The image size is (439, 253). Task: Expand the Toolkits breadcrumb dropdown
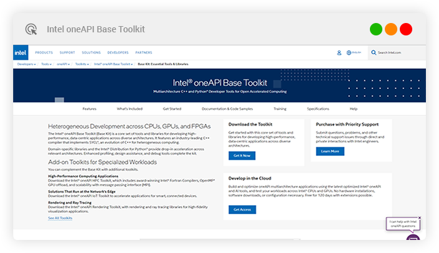click(x=82, y=64)
